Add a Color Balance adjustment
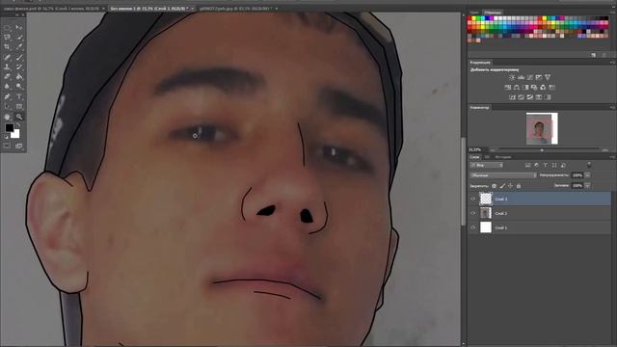This screenshot has width=617, height=347. pyautogui.click(x=517, y=88)
